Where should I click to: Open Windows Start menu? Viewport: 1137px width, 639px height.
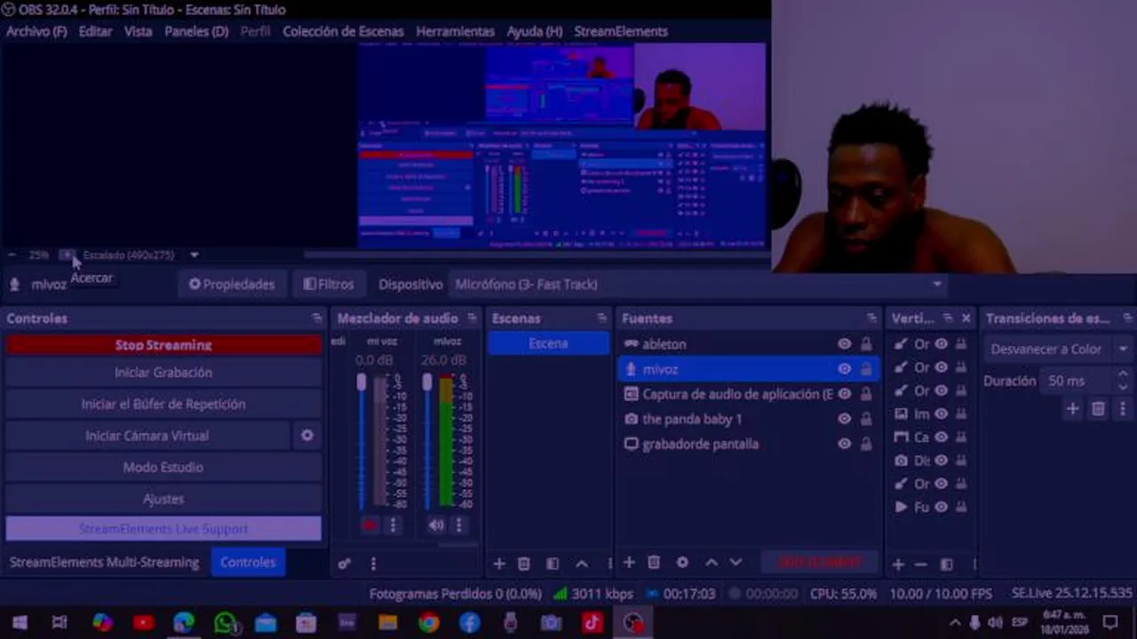click(x=20, y=623)
